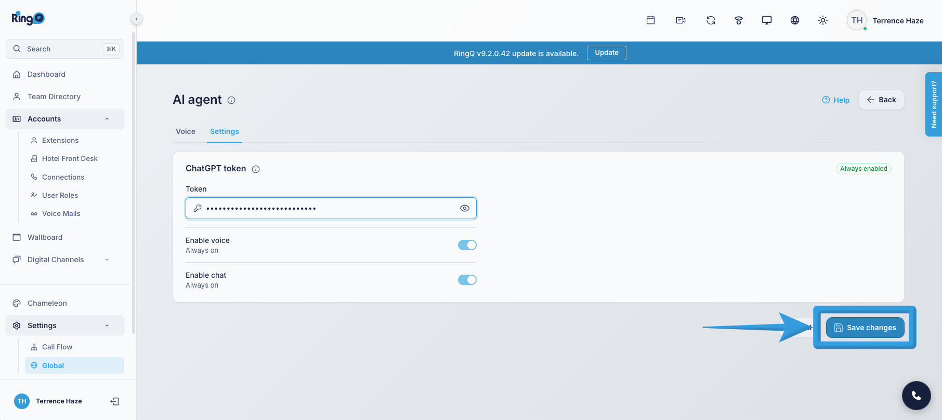Open the Wallboard page
The height and width of the screenshot is (420, 942).
[x=65, y=237]
